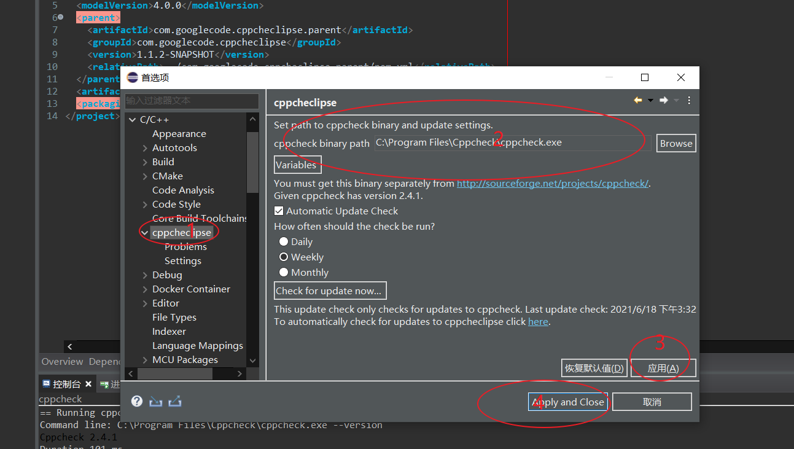
Task: Select Language Mappings tree item
Action: (x=198, y=346)
